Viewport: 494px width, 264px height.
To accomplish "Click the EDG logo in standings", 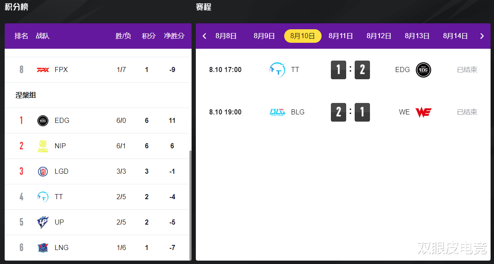I will pyautogui.click(x=43, y=121).
